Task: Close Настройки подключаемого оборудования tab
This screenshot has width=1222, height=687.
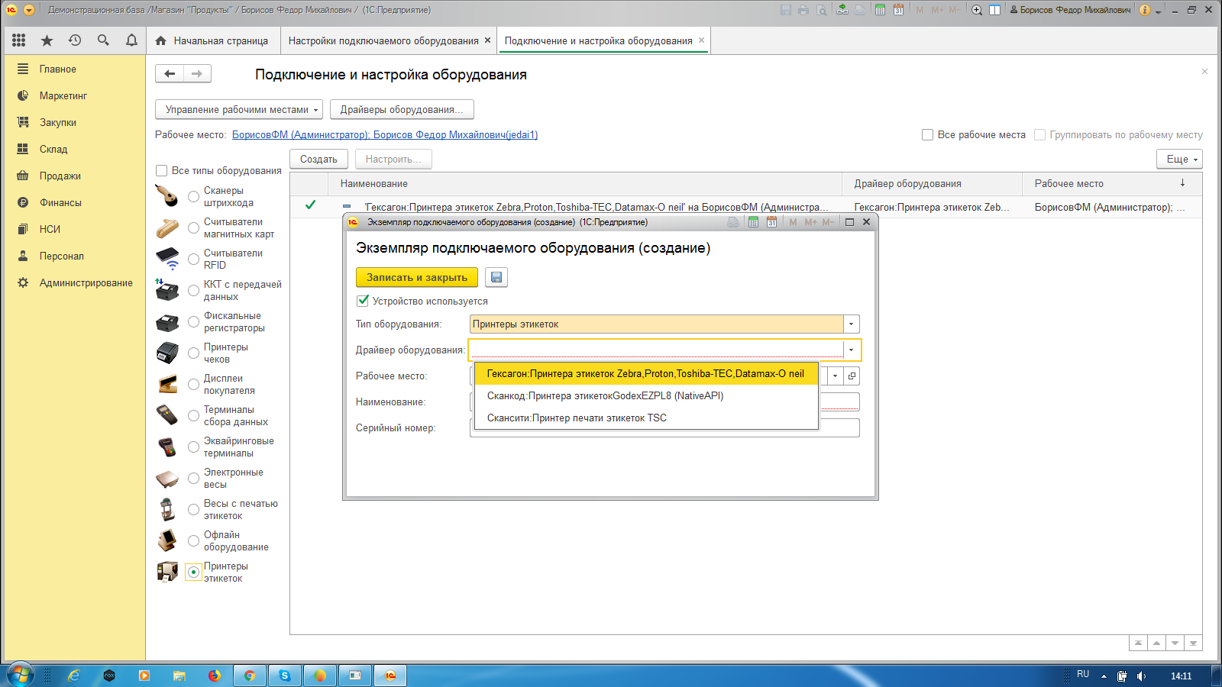Action: pos(488,40)
